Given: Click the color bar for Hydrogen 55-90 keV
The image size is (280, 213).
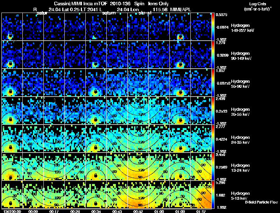Looking at the screenshot, I should (x=213, y=83).
